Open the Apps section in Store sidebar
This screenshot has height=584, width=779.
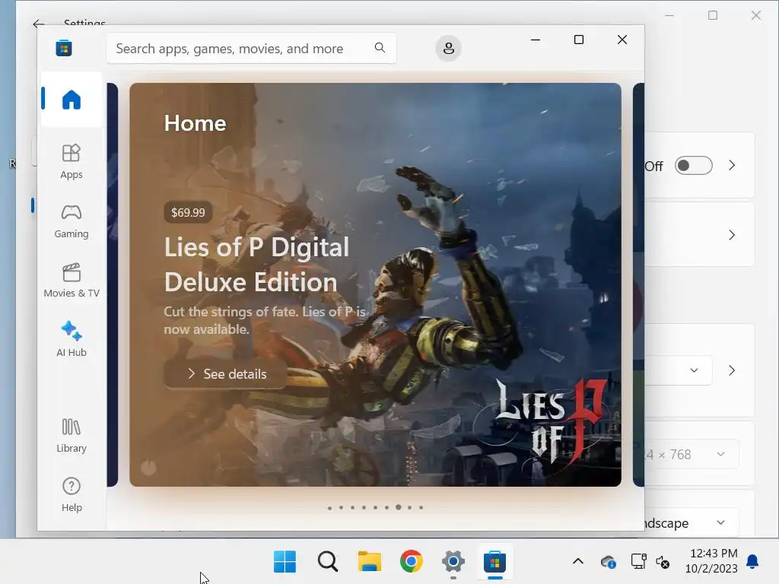coord(72,161)
